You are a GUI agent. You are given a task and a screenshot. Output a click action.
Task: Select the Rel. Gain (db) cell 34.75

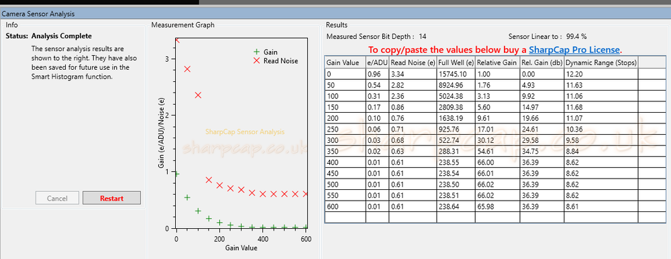(x=541, y=152)
